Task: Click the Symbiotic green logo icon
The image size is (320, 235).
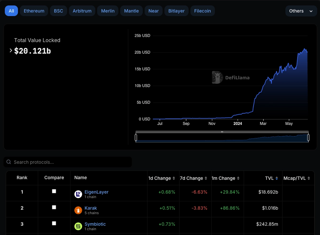Action: [x=78, y=226]
